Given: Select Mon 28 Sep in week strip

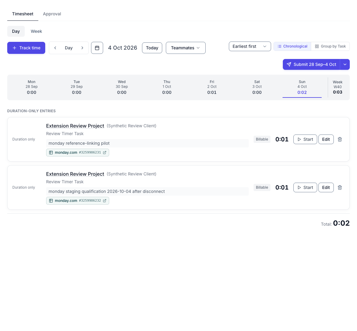Looking at the screenshot, I should click(x=32, y=87).
